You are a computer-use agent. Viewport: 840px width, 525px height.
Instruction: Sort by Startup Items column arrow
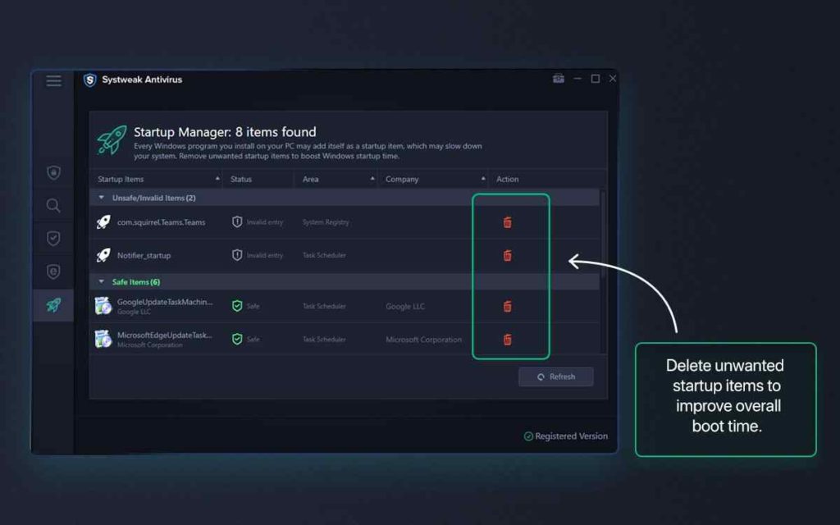(x=217, y=178)
